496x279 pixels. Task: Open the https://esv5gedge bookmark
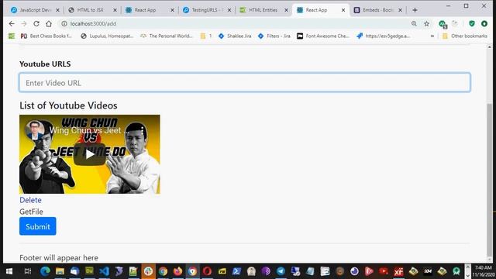point(383,36)
